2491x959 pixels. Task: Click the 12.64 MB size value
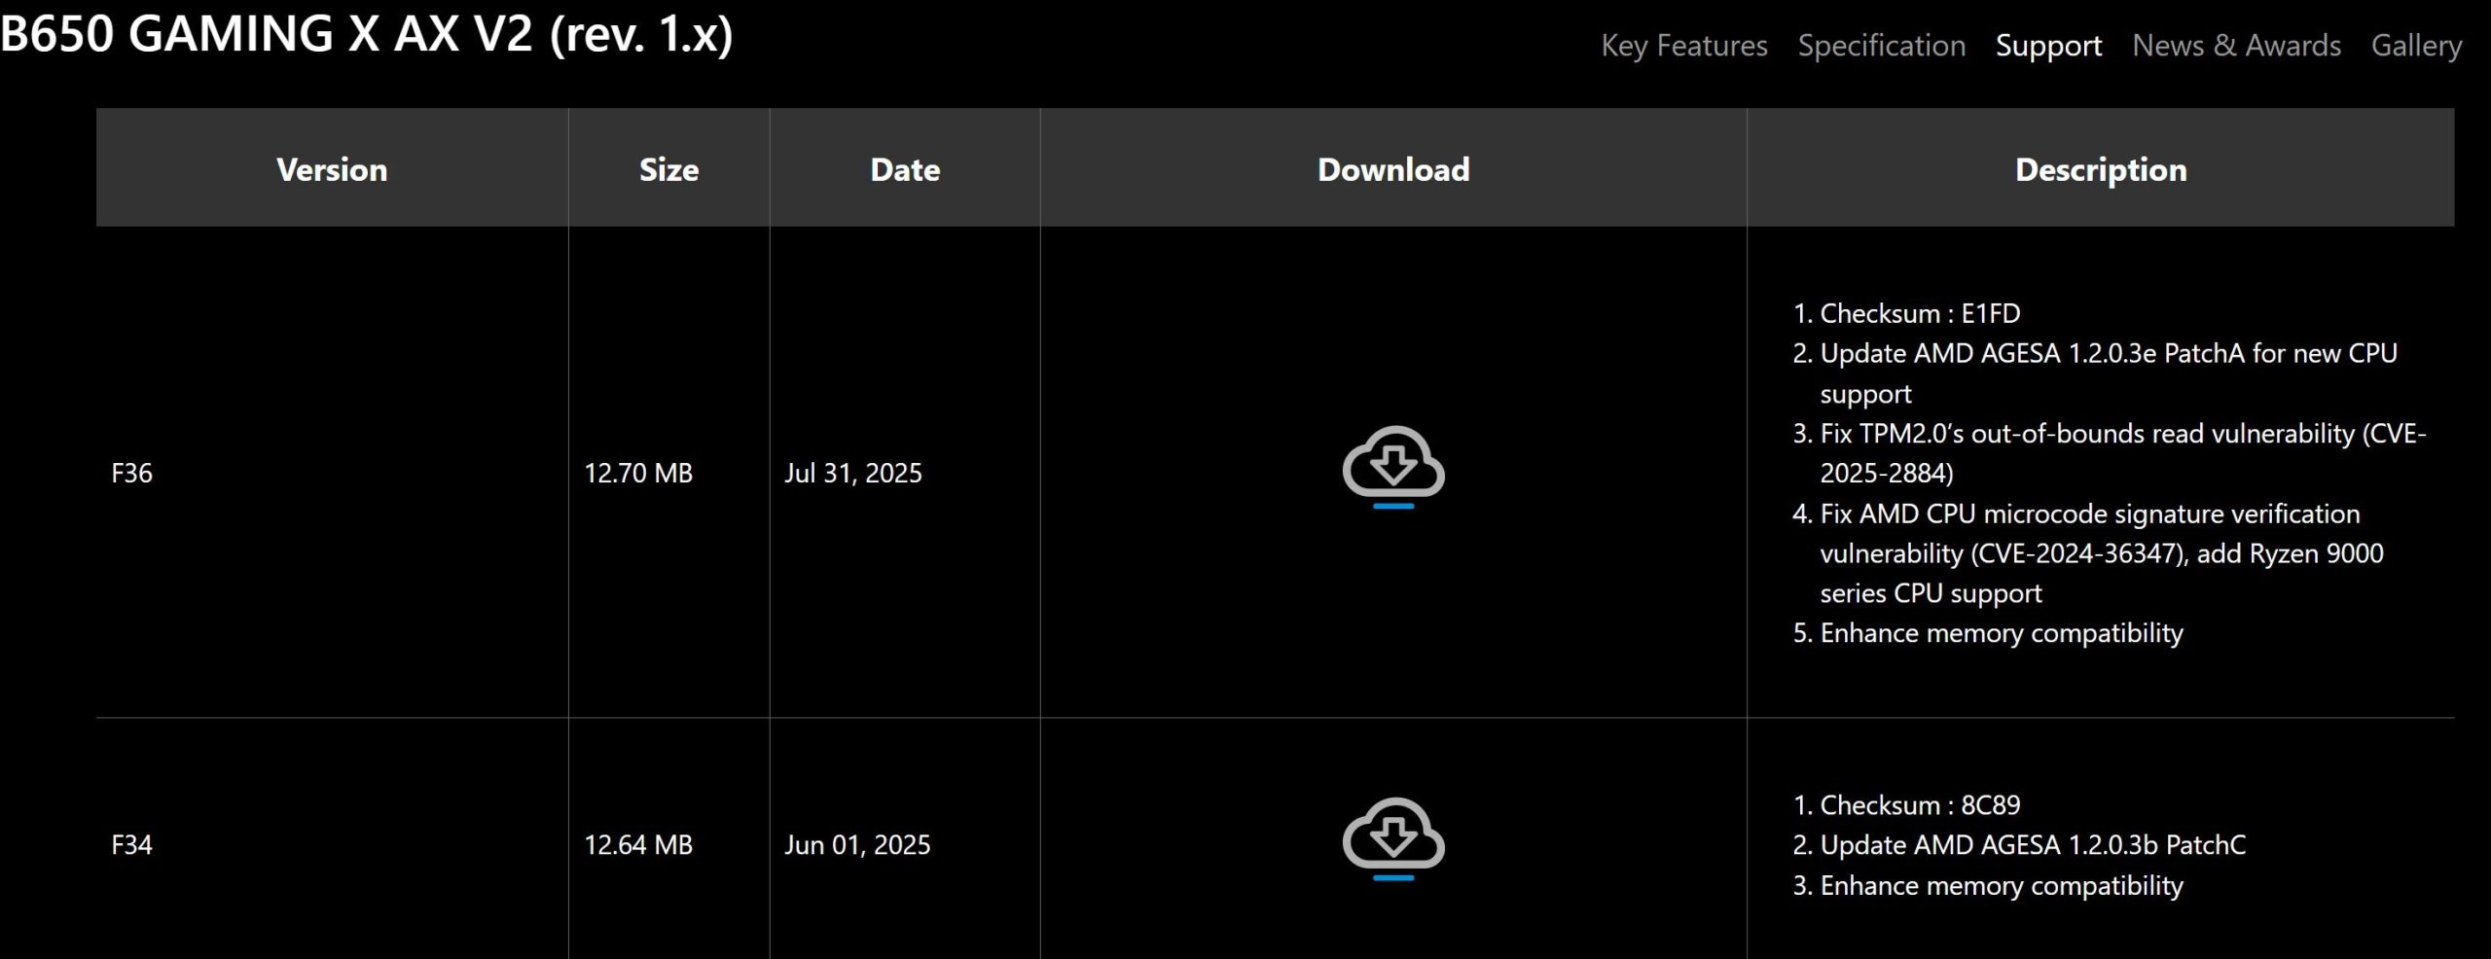[638, 844]
